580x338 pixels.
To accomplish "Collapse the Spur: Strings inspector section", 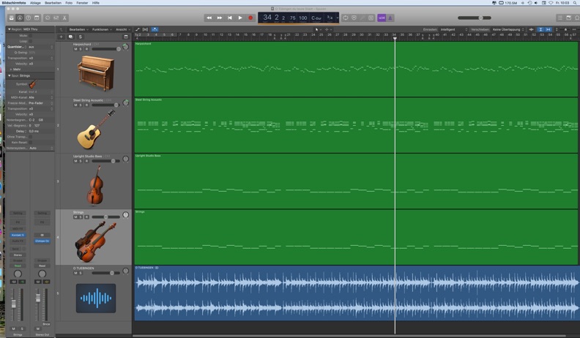I will pos(9,75).
